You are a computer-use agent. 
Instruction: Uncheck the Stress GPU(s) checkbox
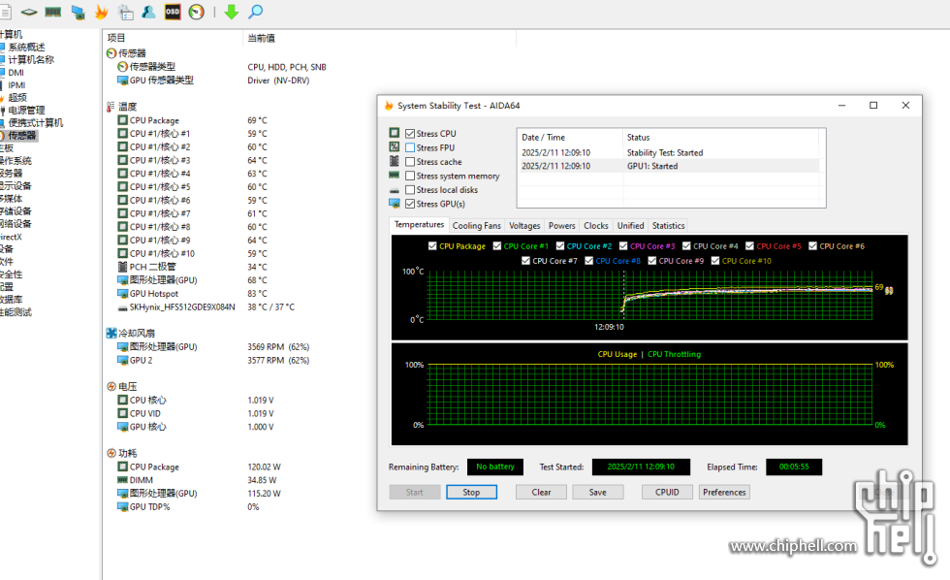[410, 204]
